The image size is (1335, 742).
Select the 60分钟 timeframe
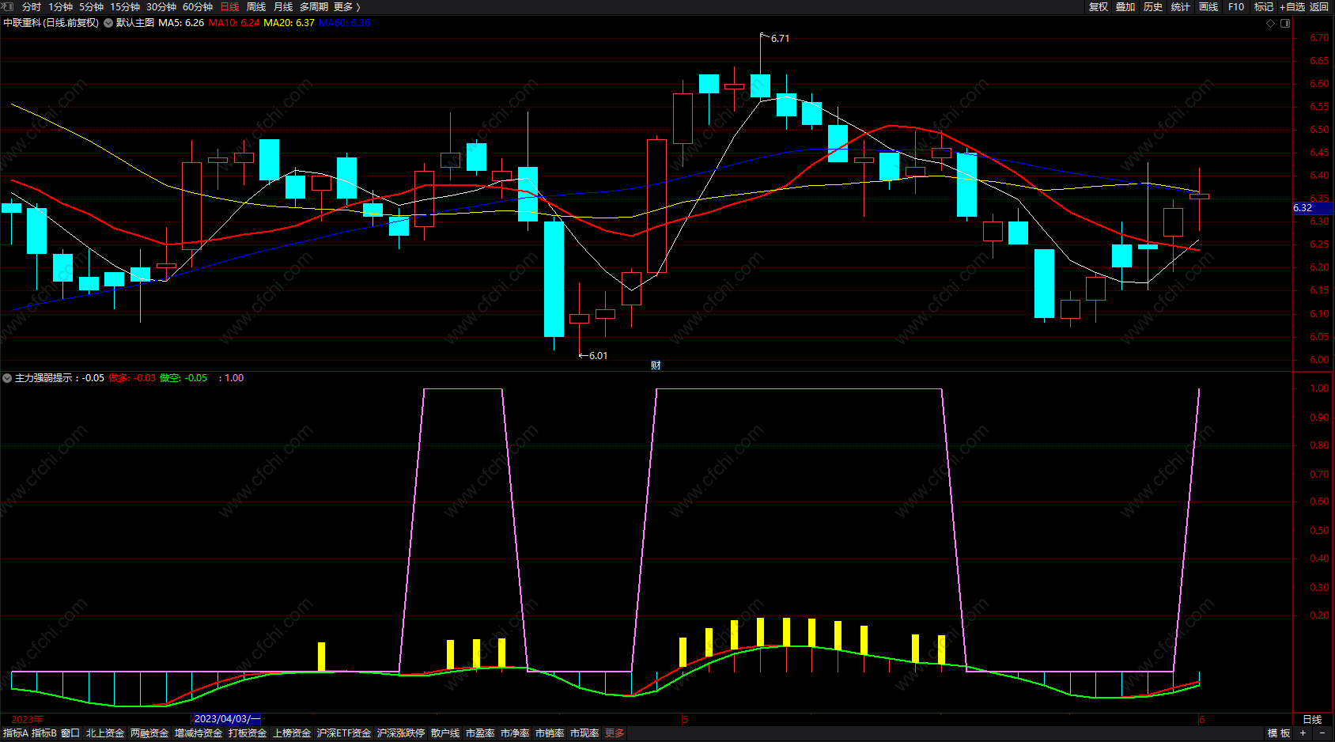198,6
